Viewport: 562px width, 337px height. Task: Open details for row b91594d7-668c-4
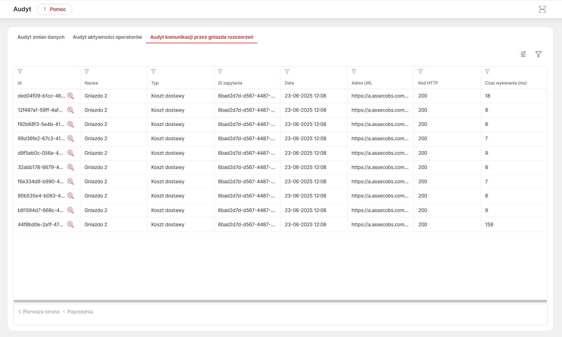[71, 210]
